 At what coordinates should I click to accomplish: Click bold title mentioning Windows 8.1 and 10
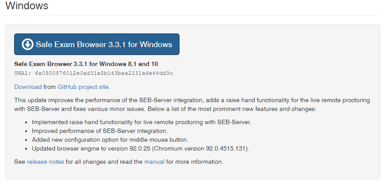tap(86, 64)
